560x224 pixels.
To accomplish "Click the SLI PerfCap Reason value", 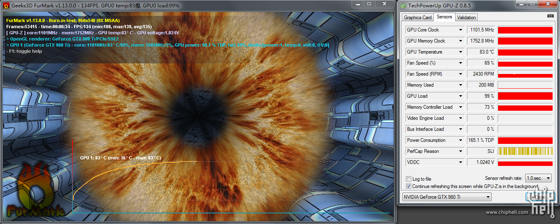I will pyautogui.click(x=482, y=151).
